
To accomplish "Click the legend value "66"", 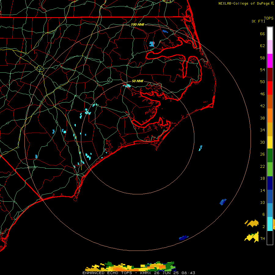I will tap(262, 34).
